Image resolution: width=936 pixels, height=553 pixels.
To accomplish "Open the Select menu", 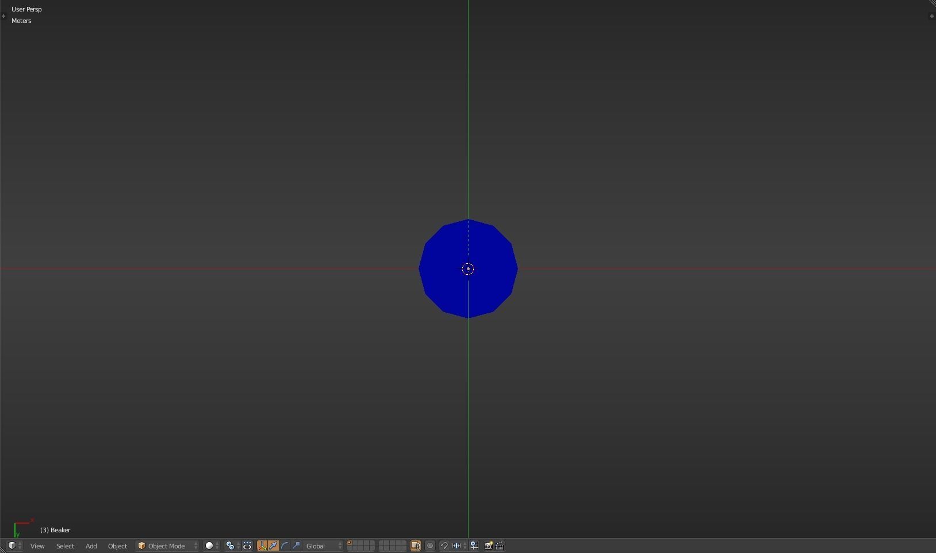I will [65, 546].
